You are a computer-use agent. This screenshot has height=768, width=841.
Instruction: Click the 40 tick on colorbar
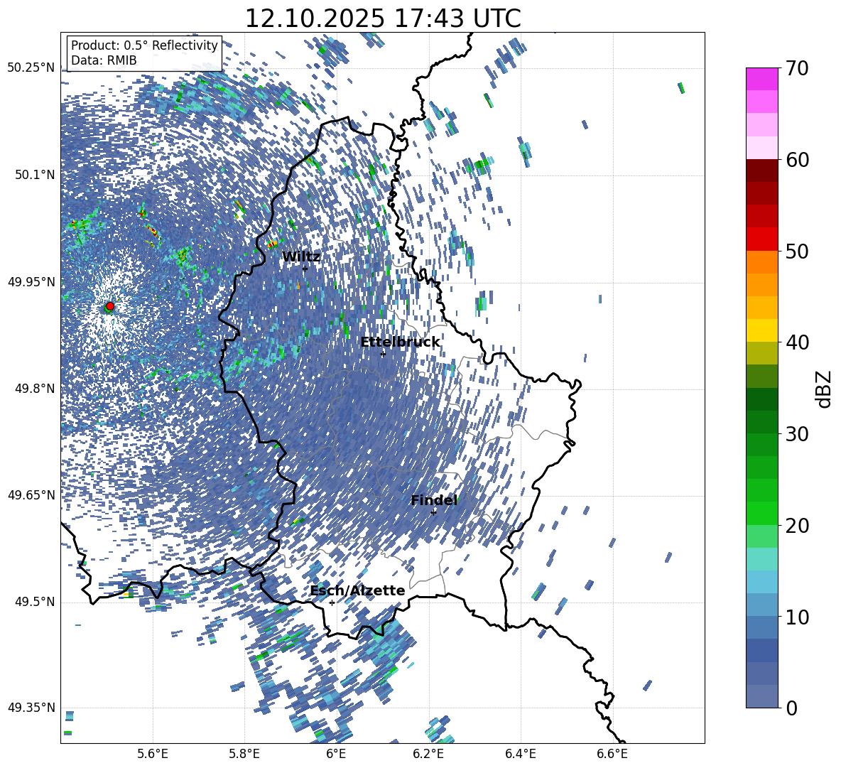(797, 342)
